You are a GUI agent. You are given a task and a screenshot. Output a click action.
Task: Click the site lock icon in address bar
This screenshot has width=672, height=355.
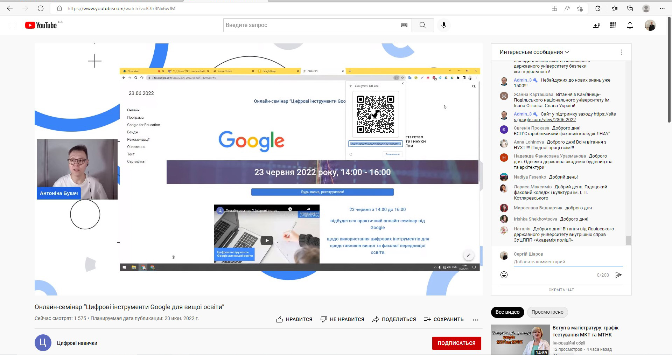[59, 8]
